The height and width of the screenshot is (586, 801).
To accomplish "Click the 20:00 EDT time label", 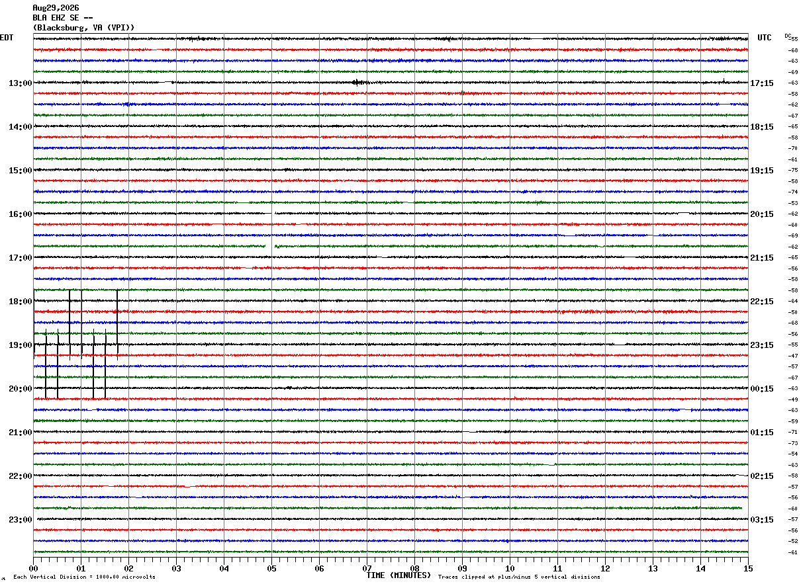I will 20,389.
